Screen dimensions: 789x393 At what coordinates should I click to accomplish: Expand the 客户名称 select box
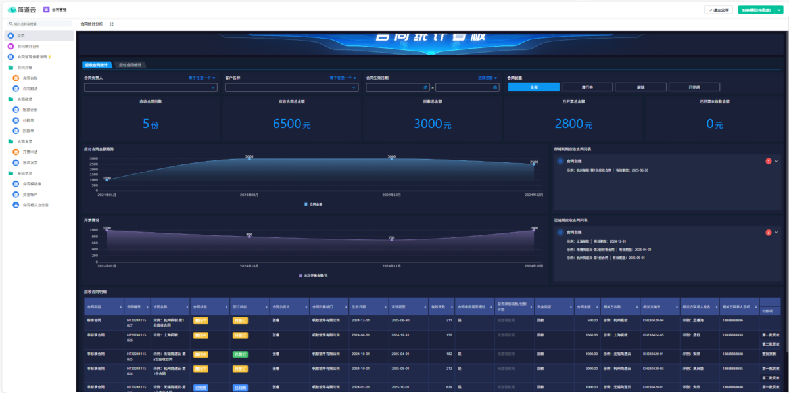click(x=291, y=87)
